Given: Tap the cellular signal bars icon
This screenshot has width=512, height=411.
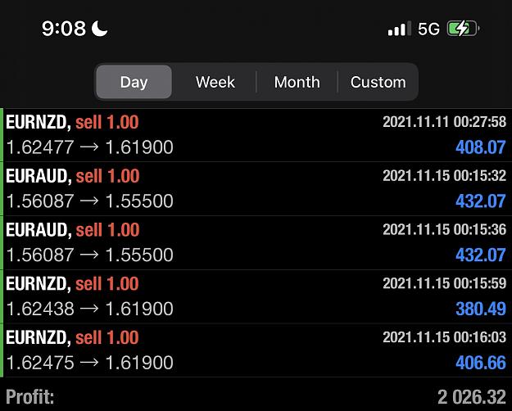Looking at the screenshot, I should click(399, 29).
